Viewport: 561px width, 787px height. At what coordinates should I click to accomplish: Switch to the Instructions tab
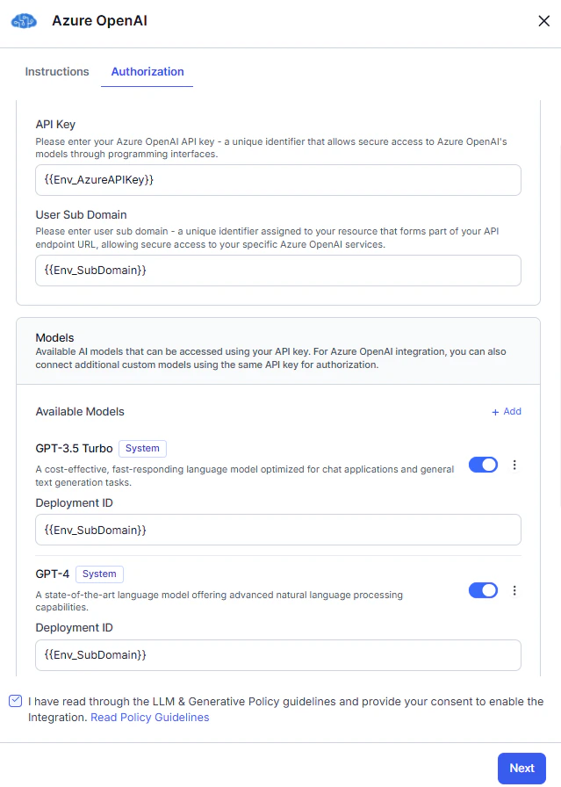coord(56,71)
